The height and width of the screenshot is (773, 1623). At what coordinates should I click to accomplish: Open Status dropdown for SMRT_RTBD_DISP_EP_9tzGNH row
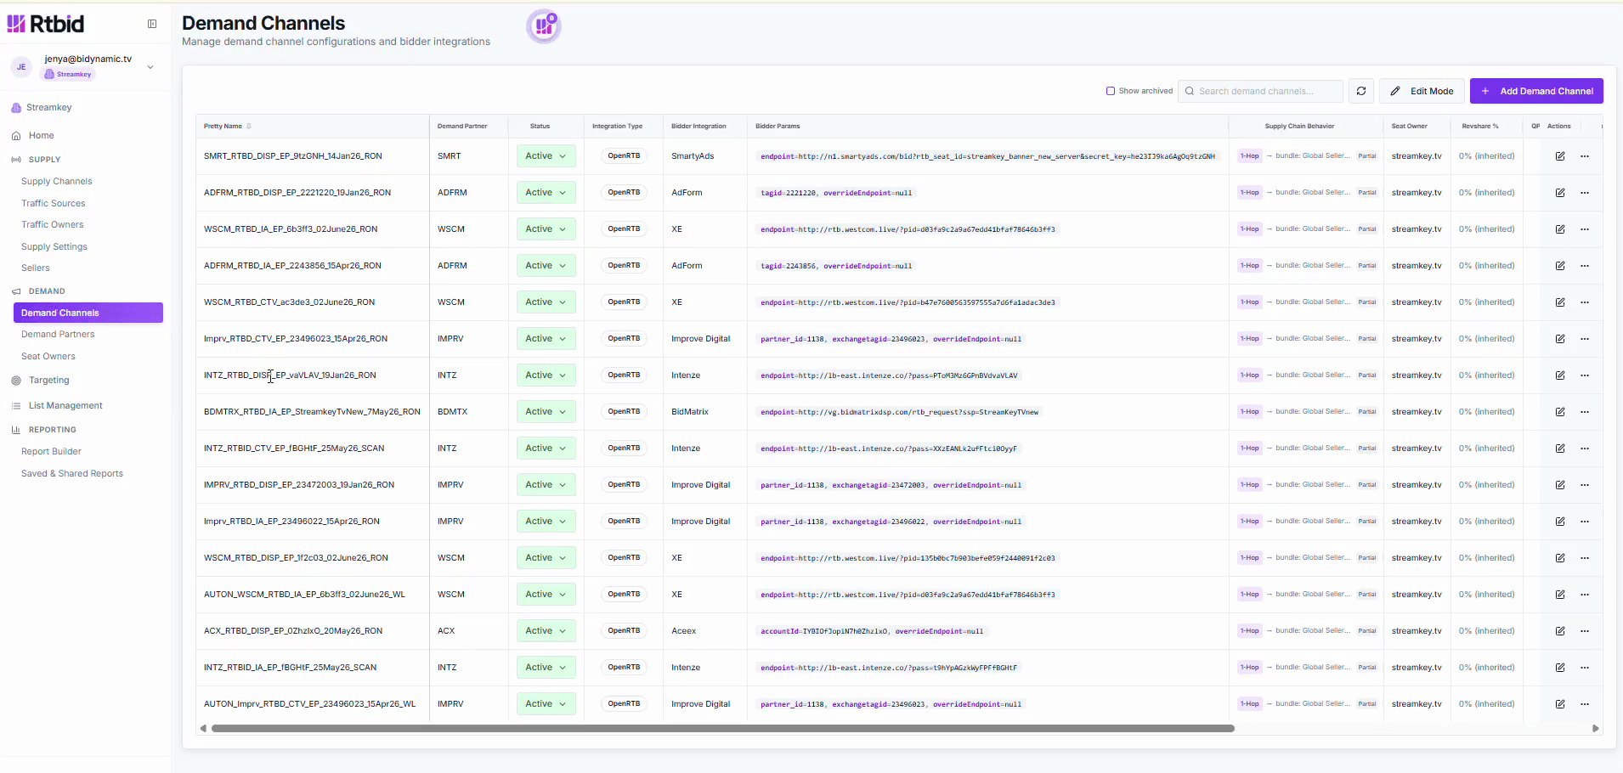click(546, 156)
